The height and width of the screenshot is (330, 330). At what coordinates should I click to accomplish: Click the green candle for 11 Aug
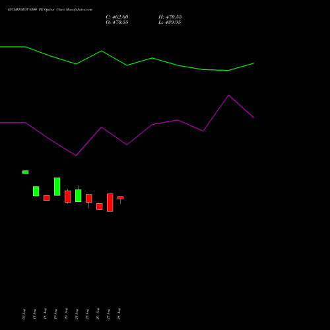36,191
